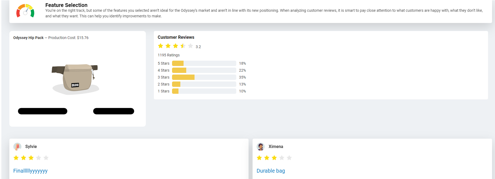495x179 pixels.
Task: Click Ximena's avatar icon
Action: click(261, 147)
